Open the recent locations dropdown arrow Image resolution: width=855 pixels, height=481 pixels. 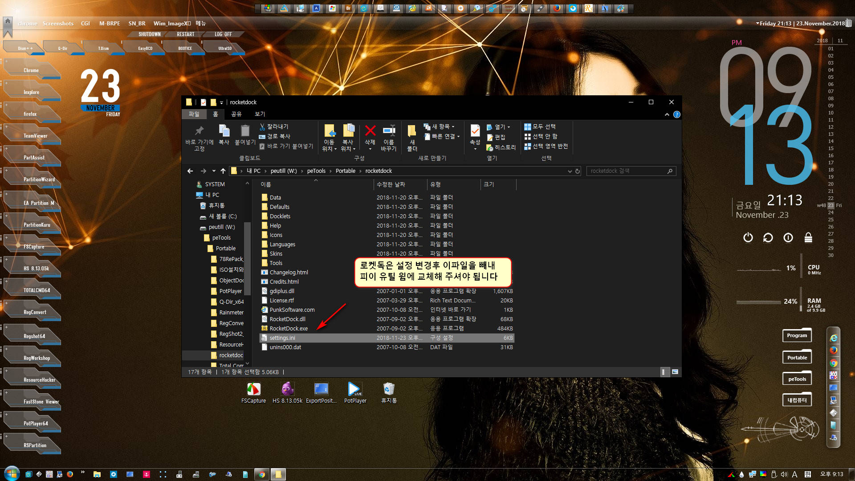[x=214, y=171]
